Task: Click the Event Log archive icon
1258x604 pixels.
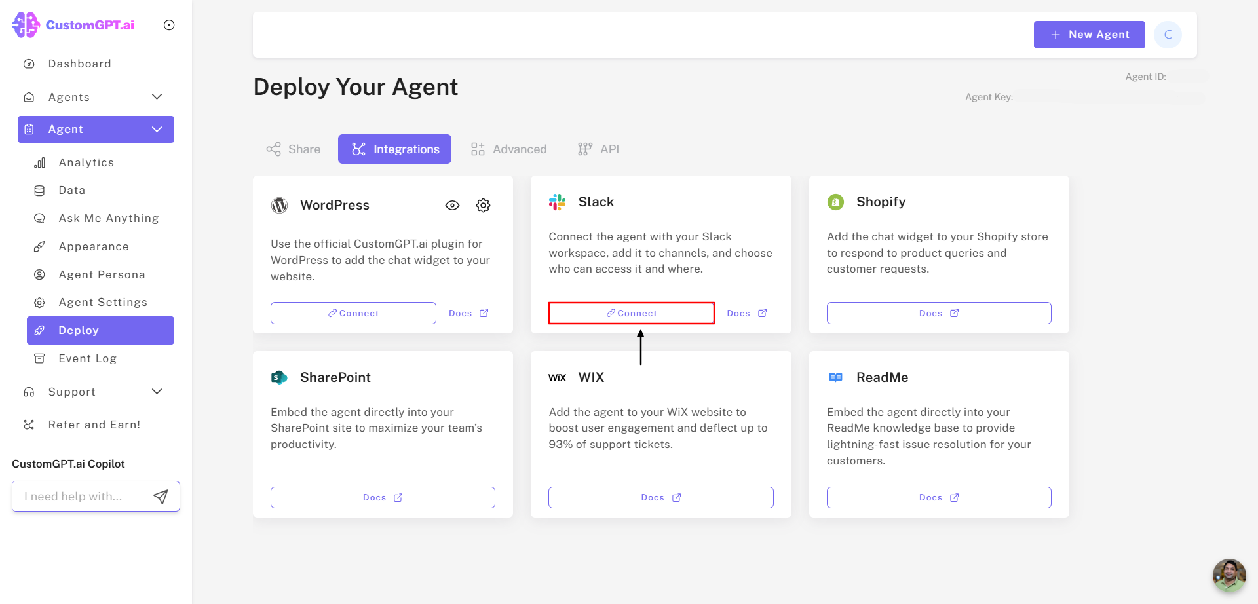Action: click(39, 358)
